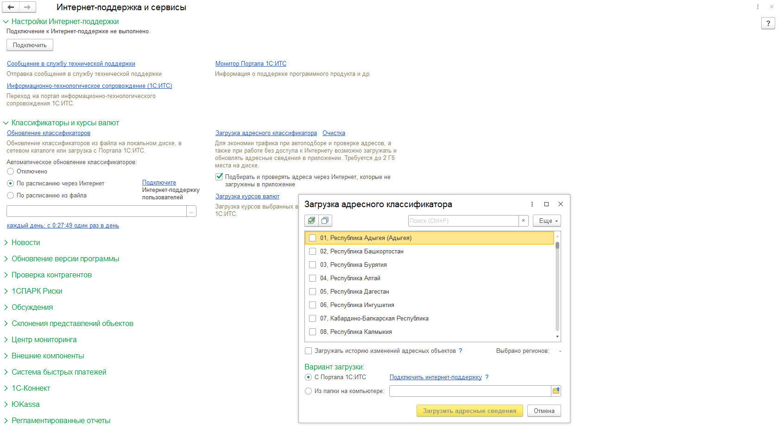Select the Отключено radio option
Screen dimensions: 784x443
11,172
